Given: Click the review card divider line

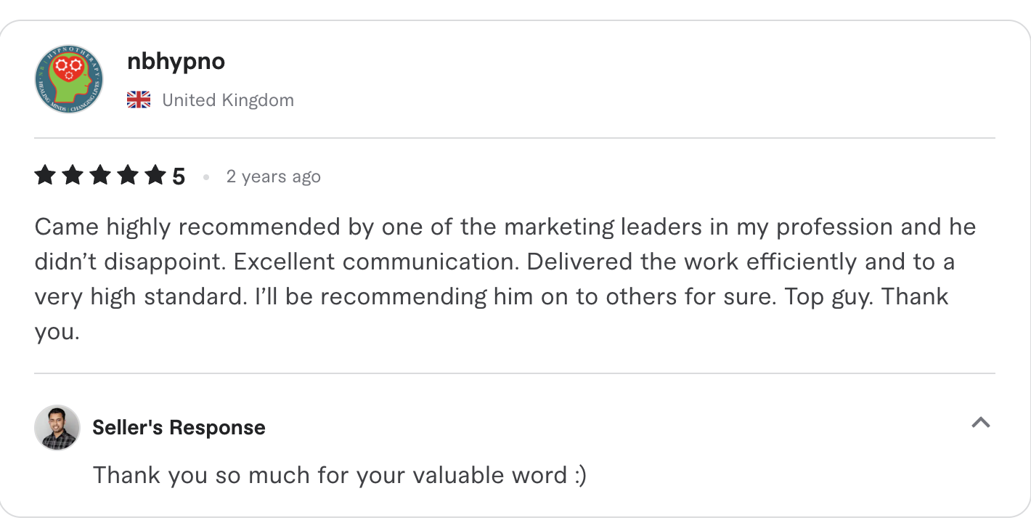Looking at the screenshot, I should click(515, 136).
